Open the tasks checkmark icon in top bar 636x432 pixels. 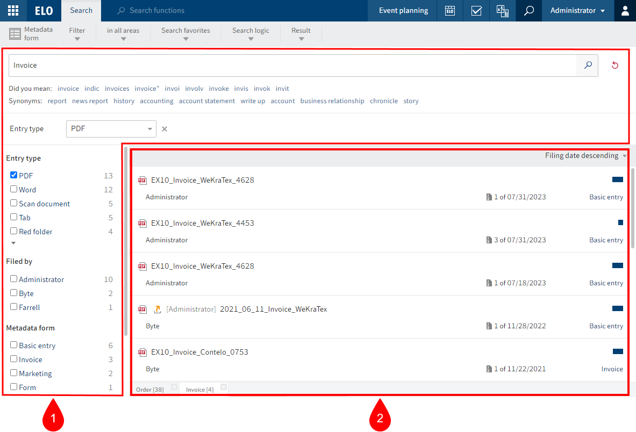pyautogui.click(x=476, y=11)
